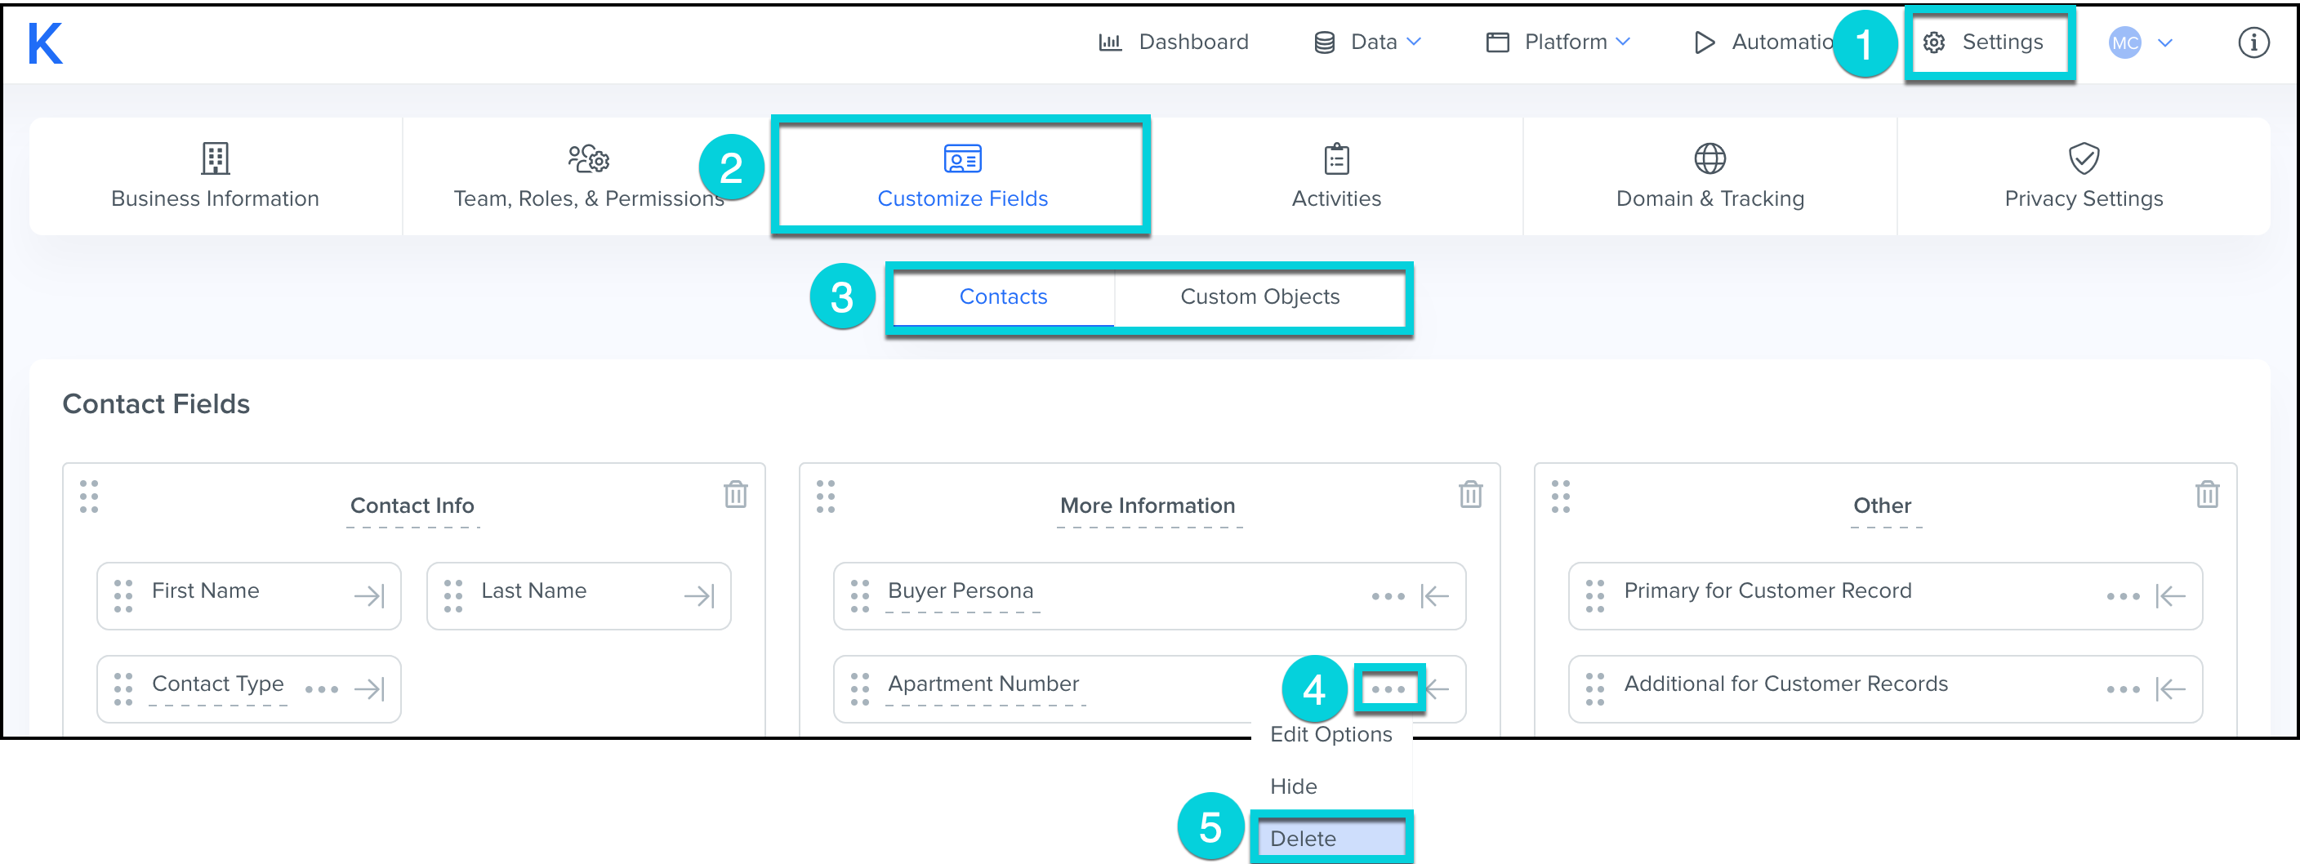Switch to the Custom Objects tab
This screenshot has width=2300, height=864.
[x=1259, y=296]
